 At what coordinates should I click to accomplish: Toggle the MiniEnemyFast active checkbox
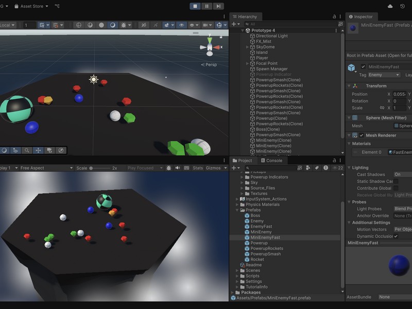coord(363,67)
